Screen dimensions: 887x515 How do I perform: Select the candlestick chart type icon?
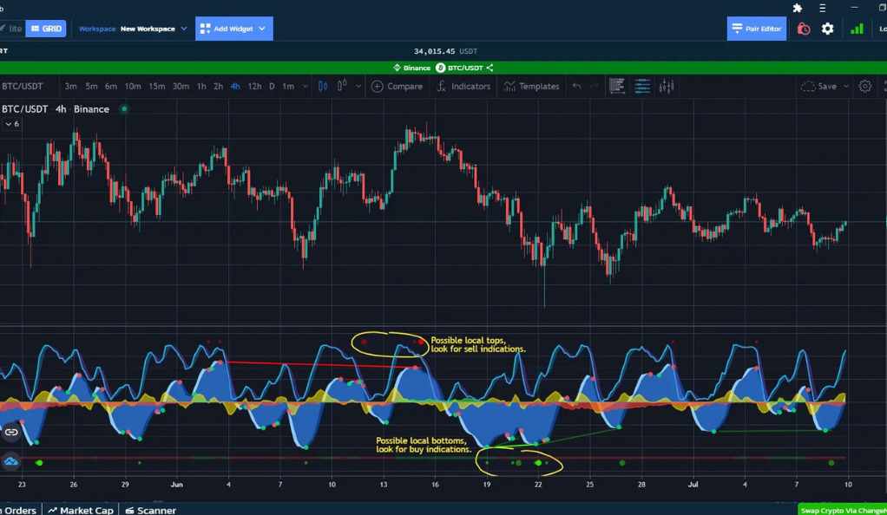[x=323, y=87]
